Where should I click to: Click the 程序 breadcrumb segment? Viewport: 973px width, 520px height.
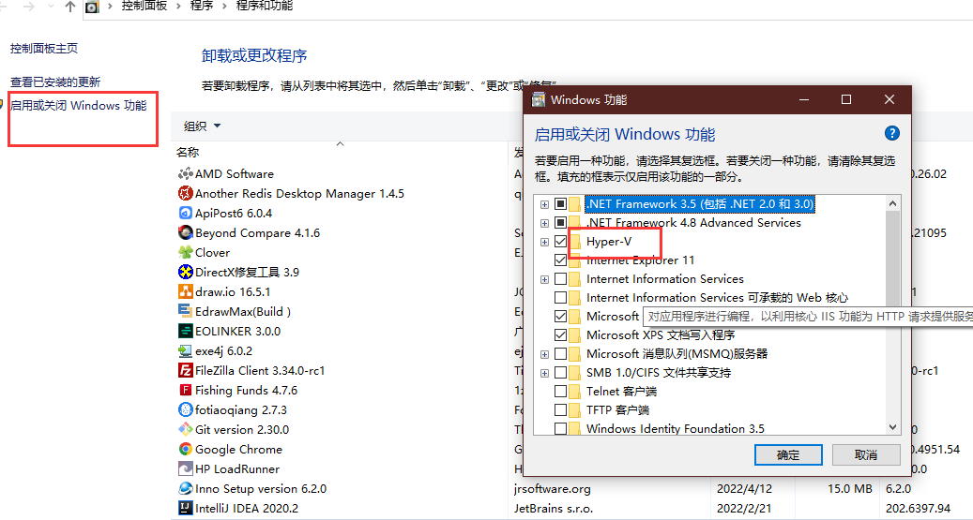pos(202,7)
